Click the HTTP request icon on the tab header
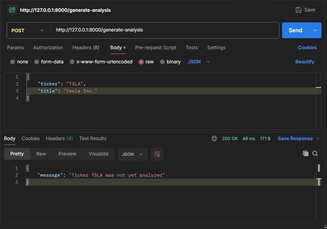The height and width of the screenshot is (229, 327). (12, 9)
